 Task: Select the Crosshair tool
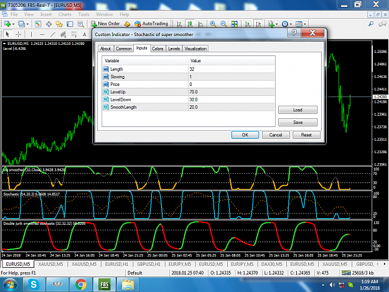click(x=18, y=34)
